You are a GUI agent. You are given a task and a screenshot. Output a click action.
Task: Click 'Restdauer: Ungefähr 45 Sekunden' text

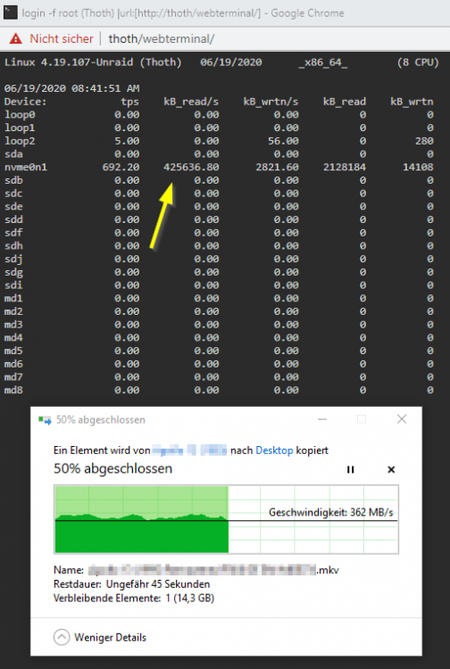click(x=131, y=583)
